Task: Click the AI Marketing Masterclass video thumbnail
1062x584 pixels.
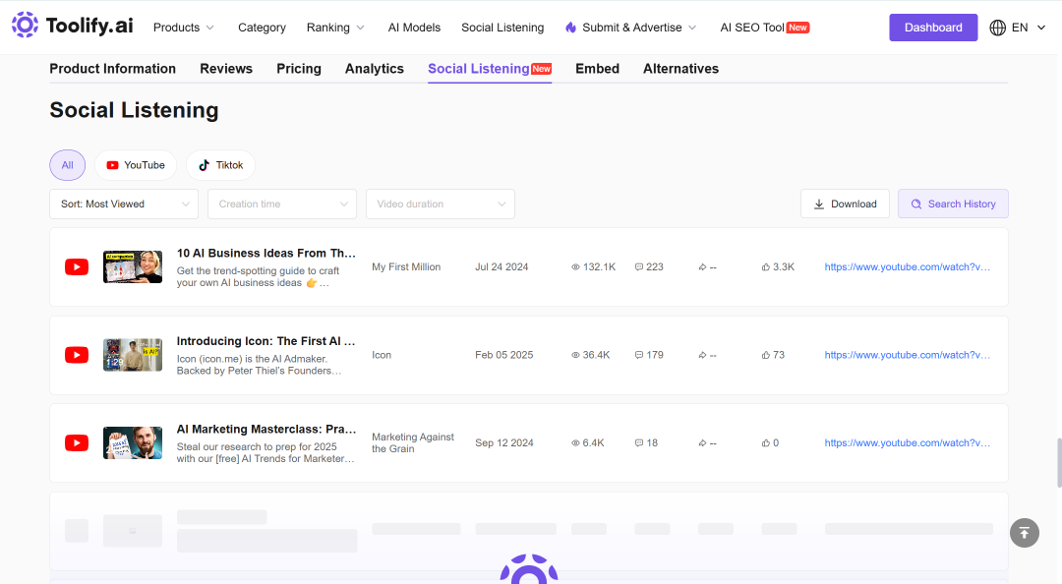Action: pyautogui.click(x=133, y=443)
